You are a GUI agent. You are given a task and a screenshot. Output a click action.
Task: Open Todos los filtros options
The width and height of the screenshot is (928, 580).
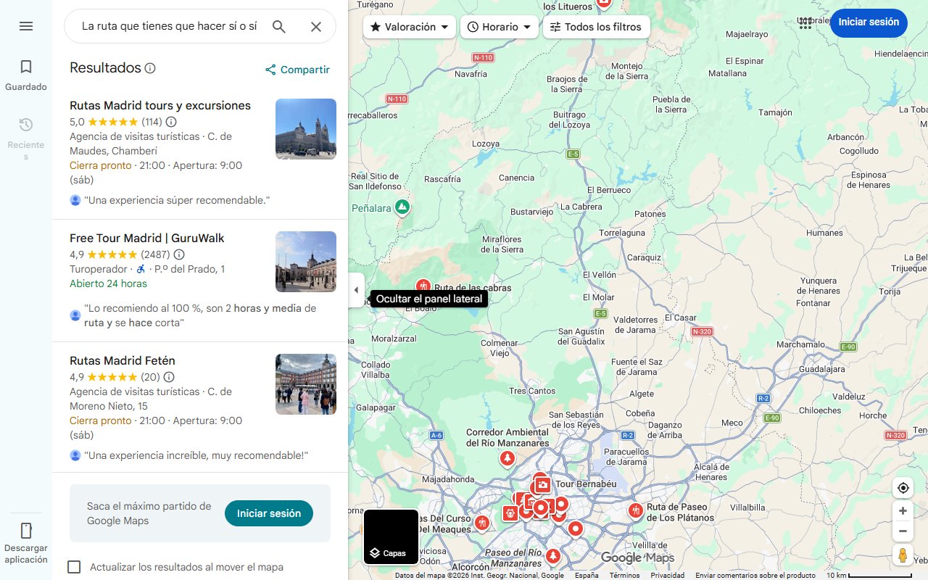pos(596,26)
